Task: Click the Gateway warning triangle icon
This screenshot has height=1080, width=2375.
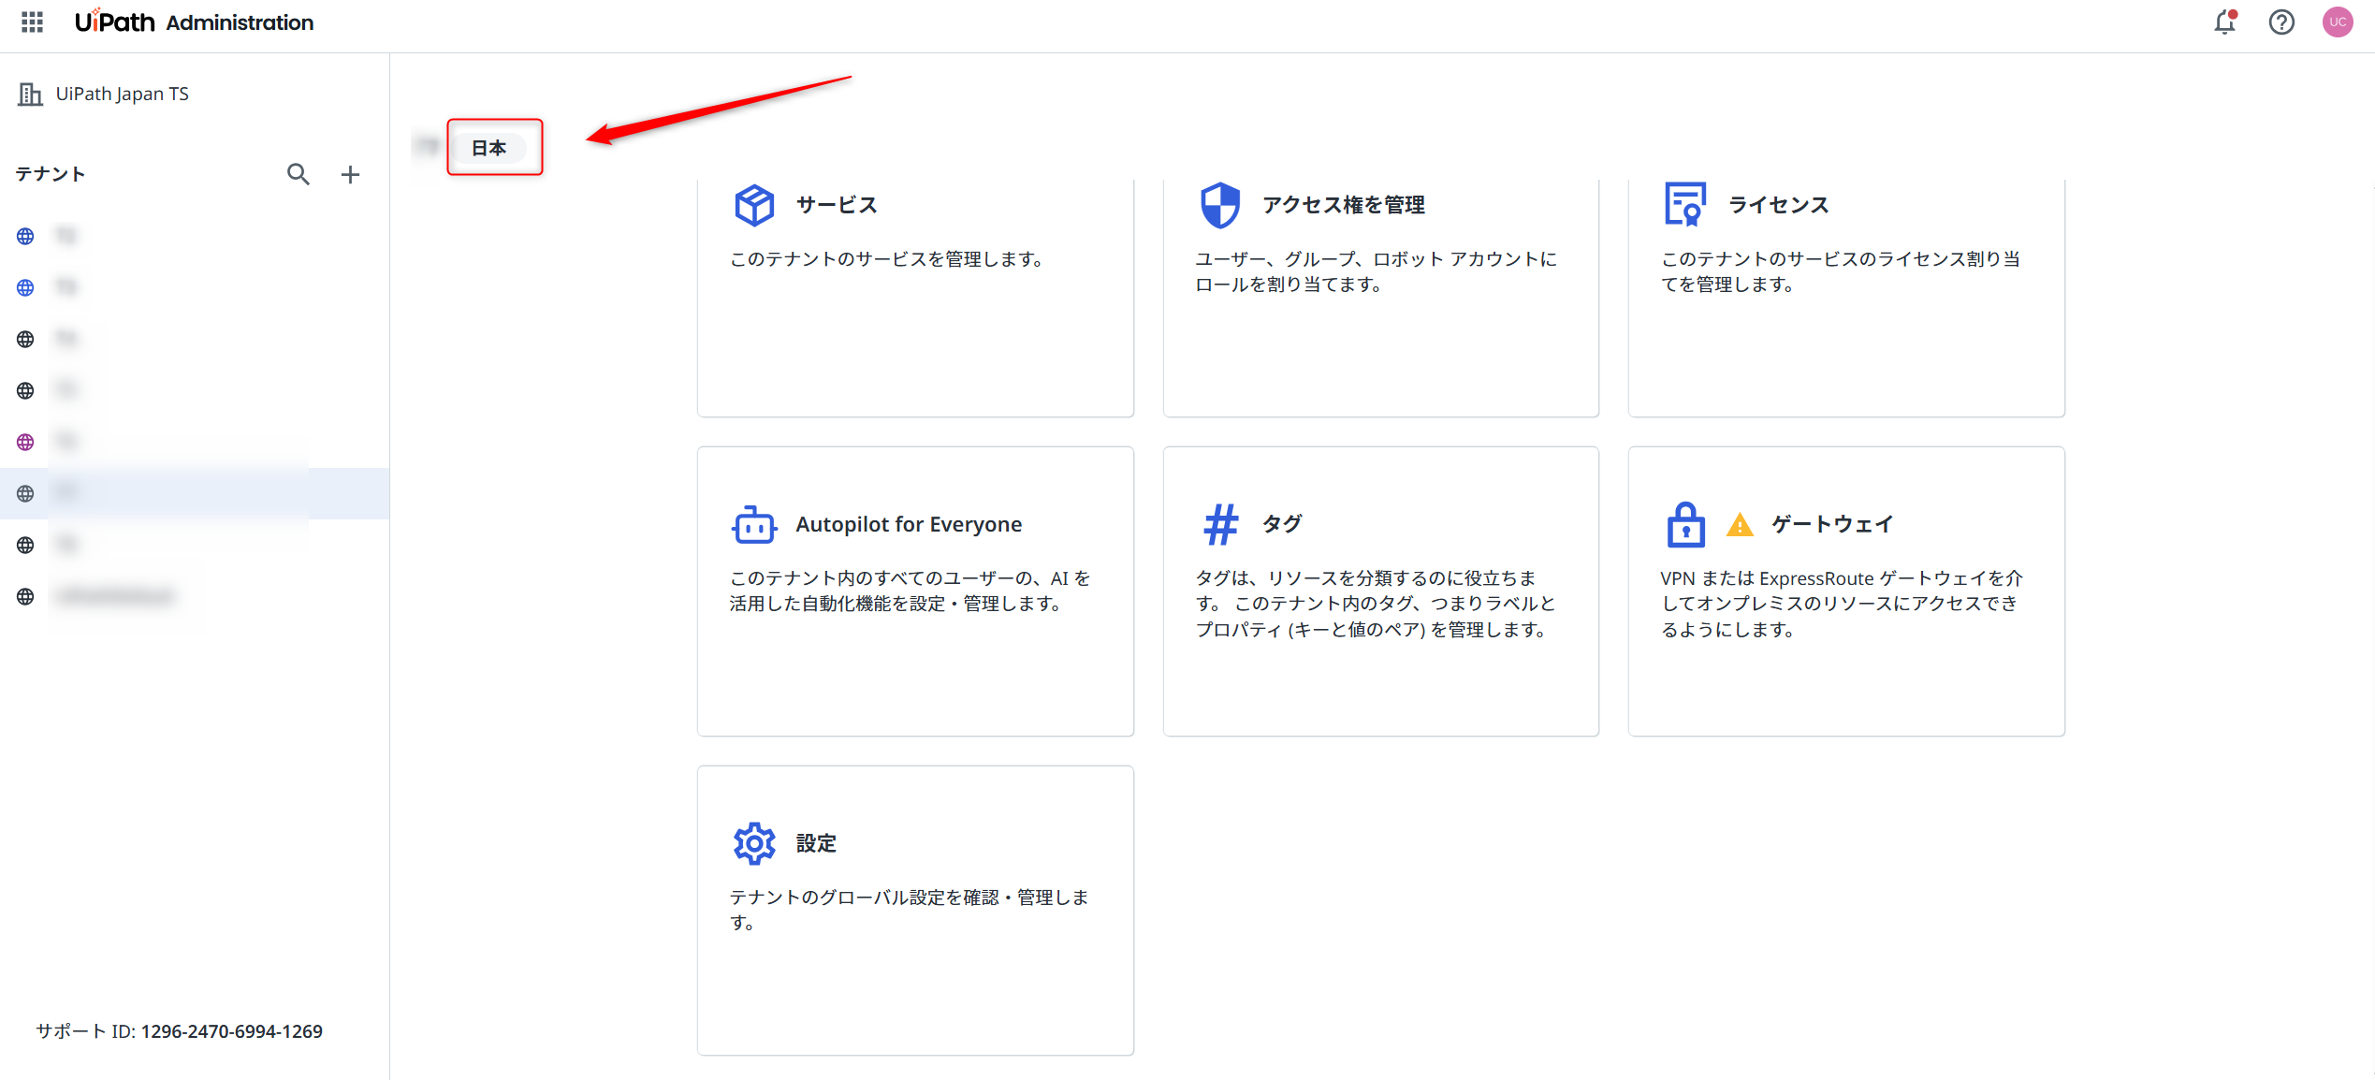Action: click(1739, 525)
